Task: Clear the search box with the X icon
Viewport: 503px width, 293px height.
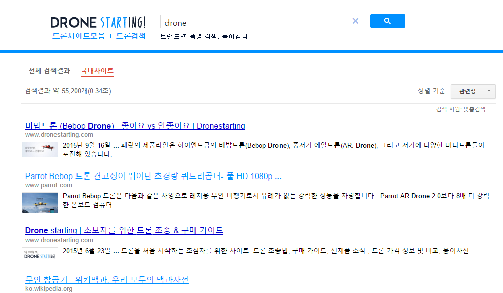Action: [356, 21]
